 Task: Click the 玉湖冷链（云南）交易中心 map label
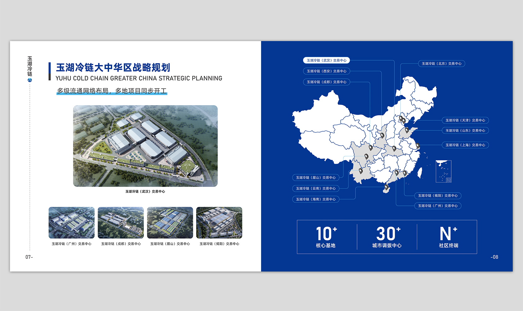(x=315, y=188)
